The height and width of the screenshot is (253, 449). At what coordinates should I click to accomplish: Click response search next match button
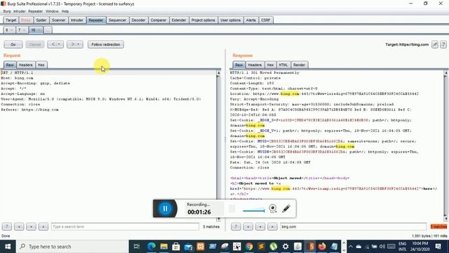coord(272,226)
